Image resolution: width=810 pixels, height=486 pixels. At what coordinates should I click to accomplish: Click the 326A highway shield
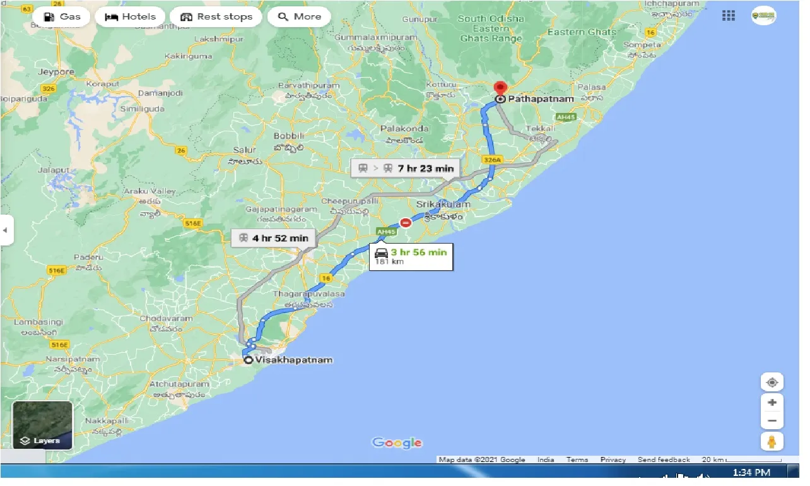492,160
